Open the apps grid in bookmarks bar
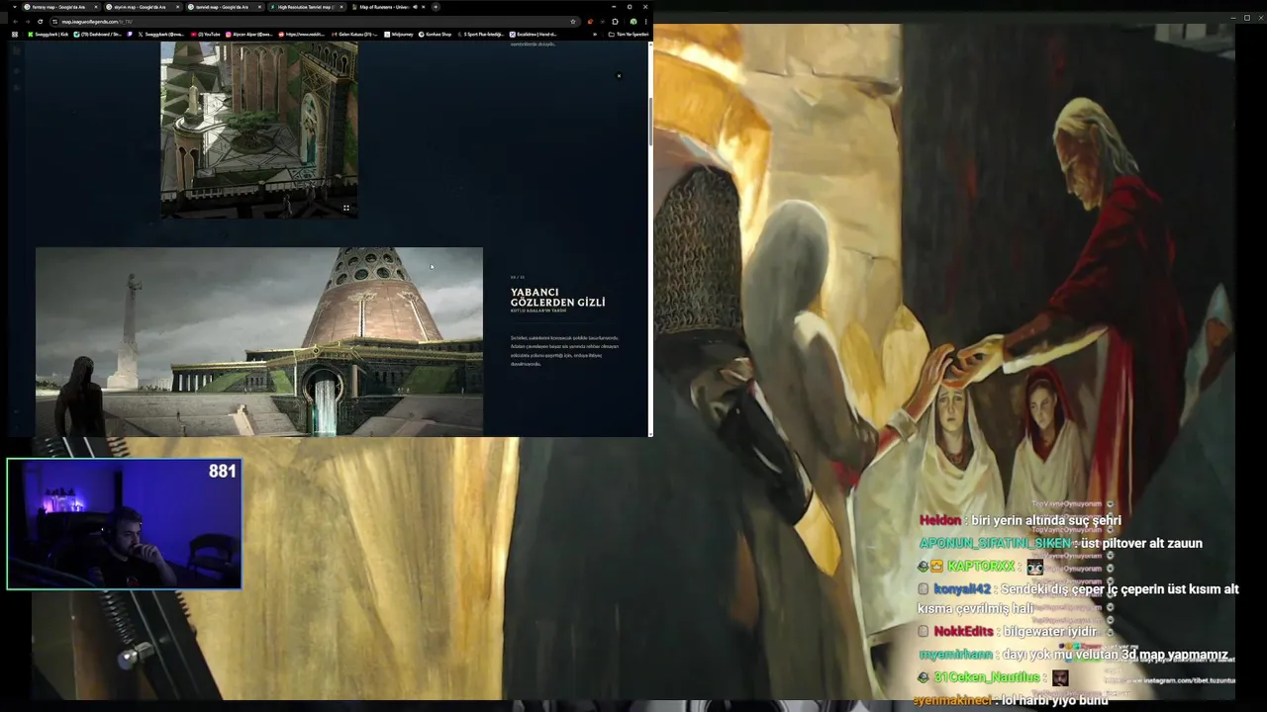This screenshot has width=1267, height=712. coord(15,35)
